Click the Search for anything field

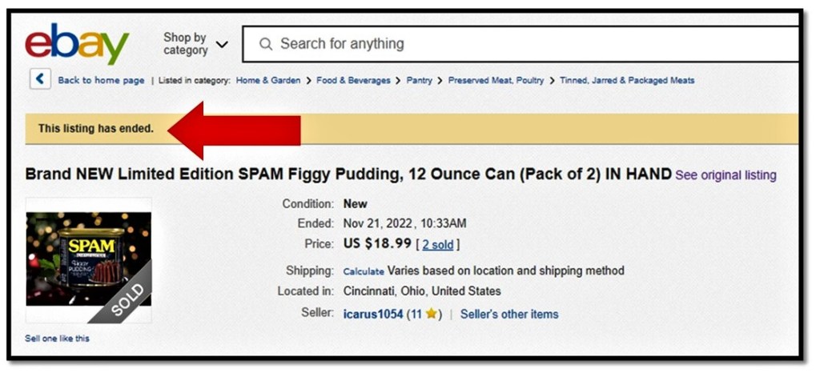tap(480, 44)
